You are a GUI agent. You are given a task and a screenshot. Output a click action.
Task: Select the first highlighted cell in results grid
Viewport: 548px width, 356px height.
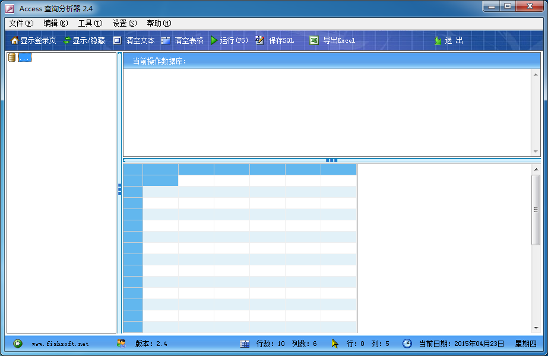point(160,181)
